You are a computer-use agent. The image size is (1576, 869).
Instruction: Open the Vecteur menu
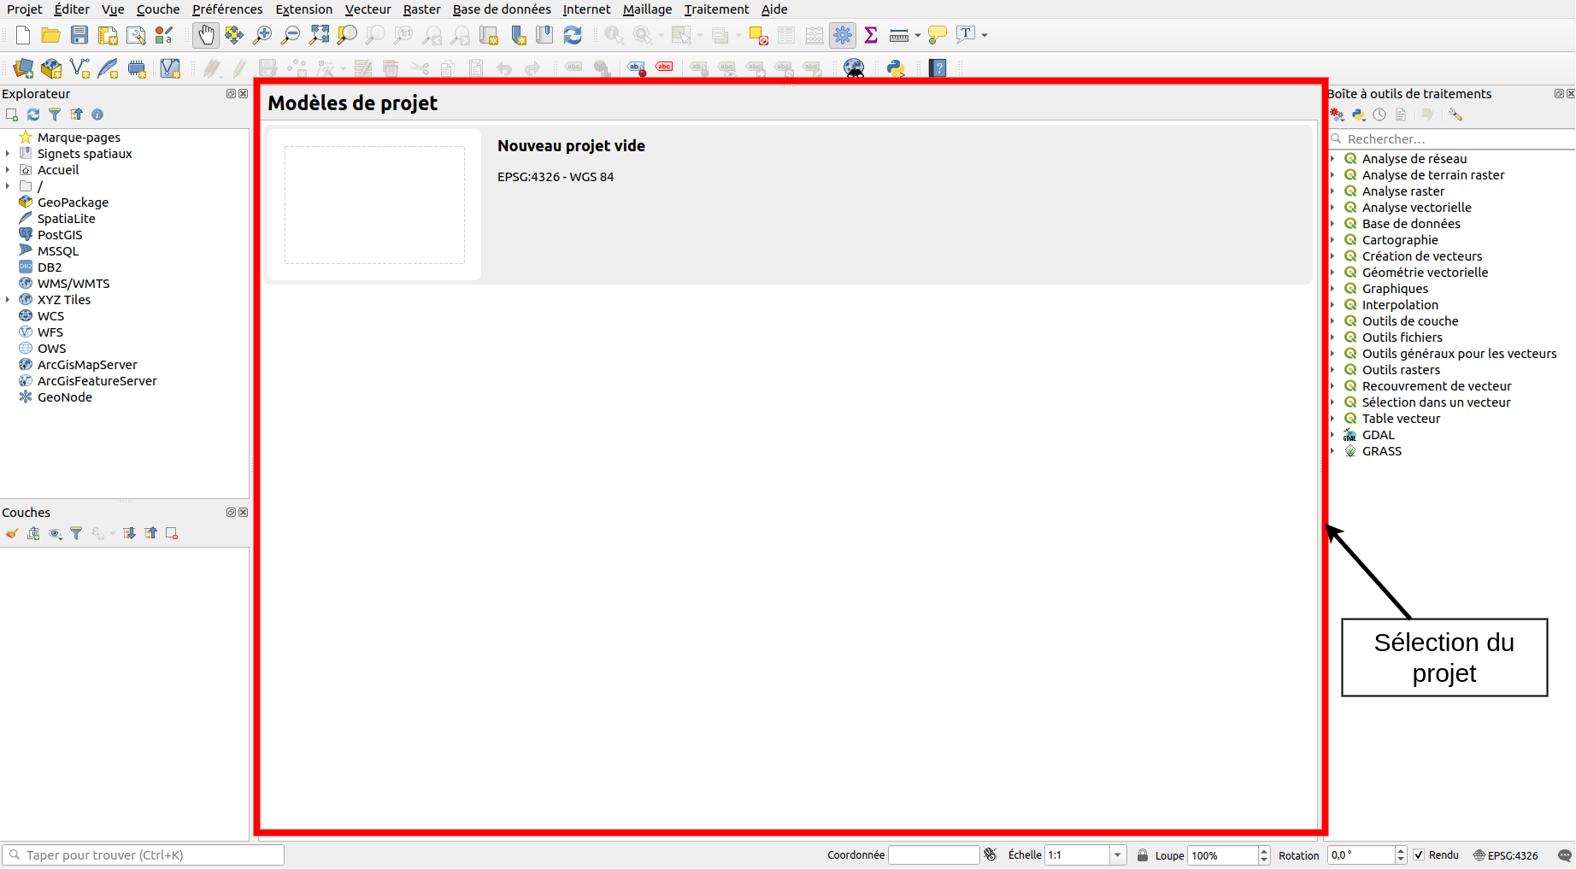click(x=368, y=9)
